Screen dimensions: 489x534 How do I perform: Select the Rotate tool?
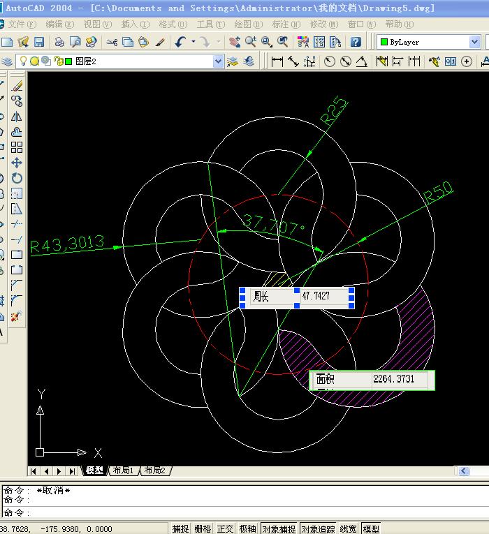16,178
